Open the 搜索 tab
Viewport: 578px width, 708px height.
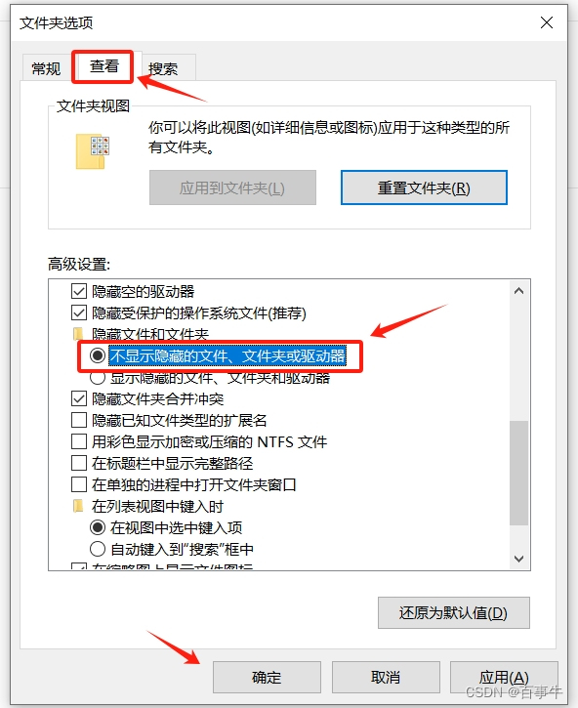click(x=163, y=68)
